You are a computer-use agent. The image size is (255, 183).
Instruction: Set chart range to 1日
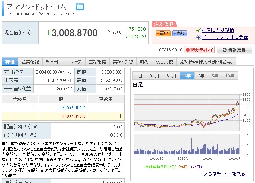[139, 76]
